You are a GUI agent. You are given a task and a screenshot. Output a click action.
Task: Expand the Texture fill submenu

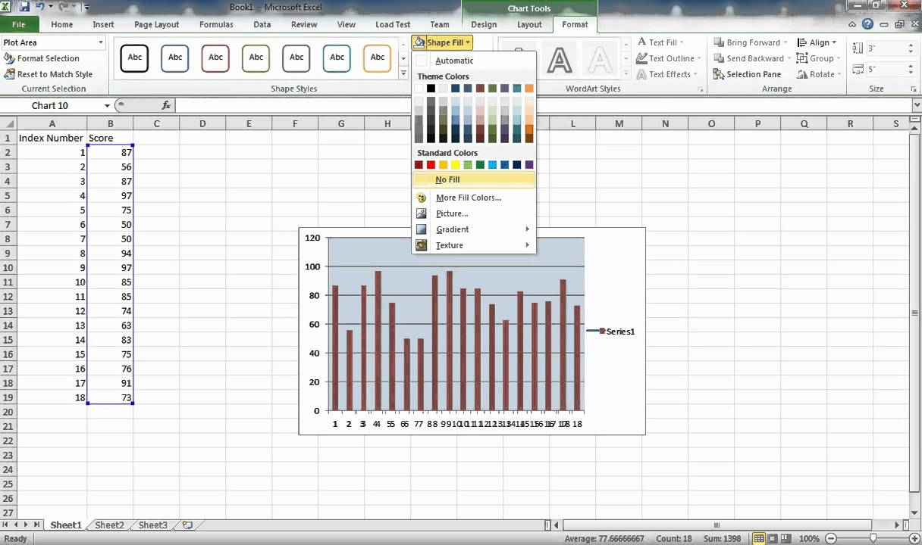pos(449,245)
